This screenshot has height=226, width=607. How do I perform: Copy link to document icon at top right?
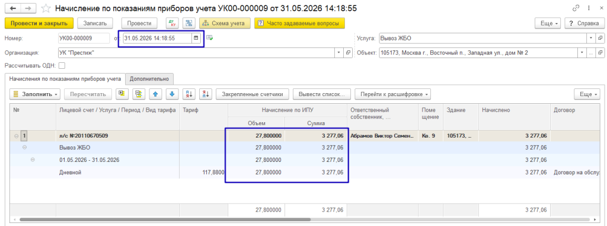click(576, 8)
